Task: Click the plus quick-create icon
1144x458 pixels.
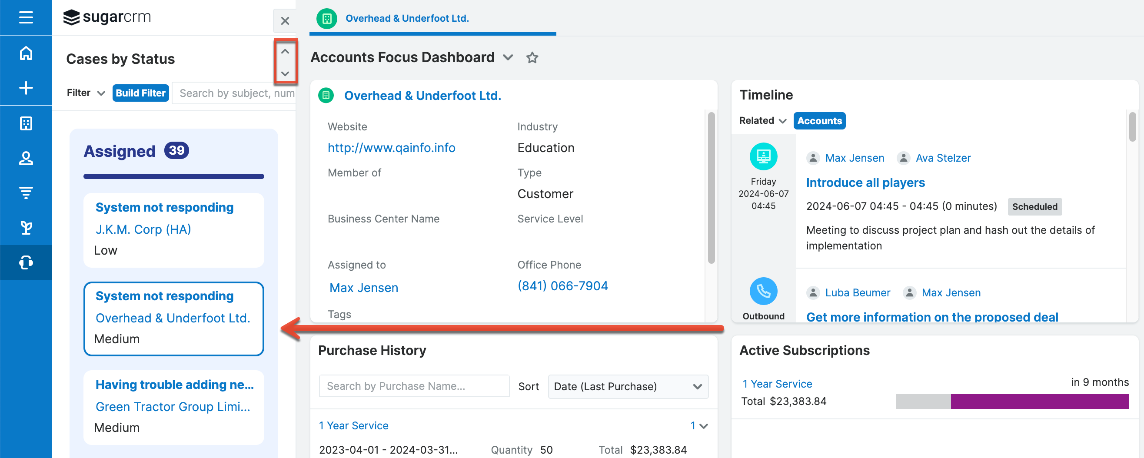Action: click(26, 88)
